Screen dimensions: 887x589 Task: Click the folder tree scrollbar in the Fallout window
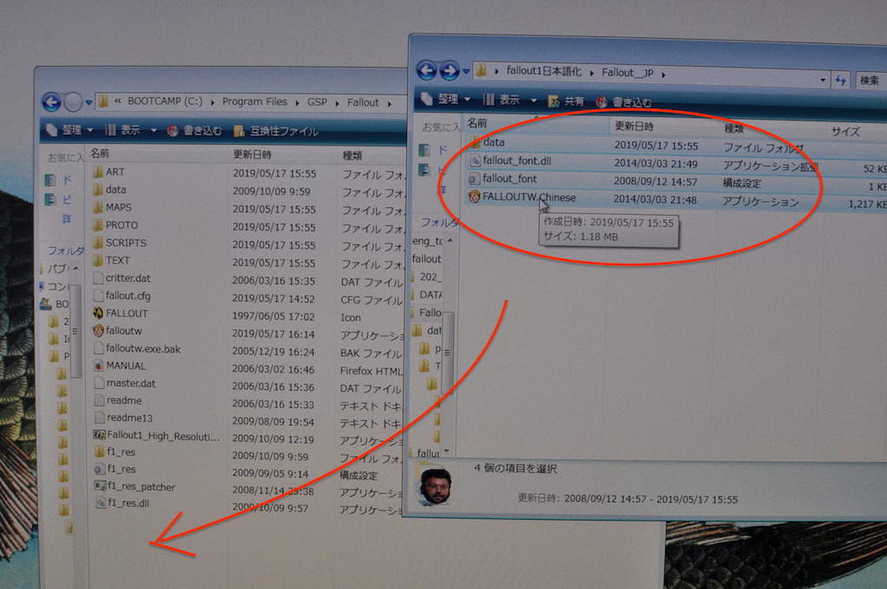75,331
